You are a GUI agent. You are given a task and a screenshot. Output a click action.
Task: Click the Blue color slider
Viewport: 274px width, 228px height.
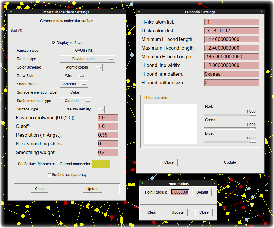tap(230, 142)
